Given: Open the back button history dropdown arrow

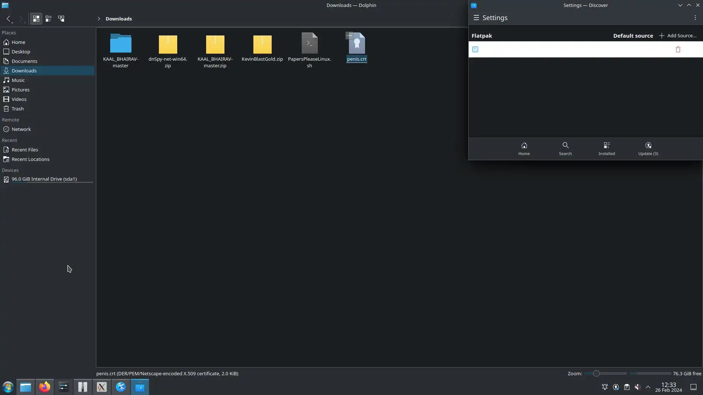Looking at the screenshot, I should (12, 23).
